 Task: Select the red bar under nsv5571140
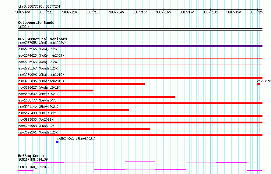[x=73, y=110]
